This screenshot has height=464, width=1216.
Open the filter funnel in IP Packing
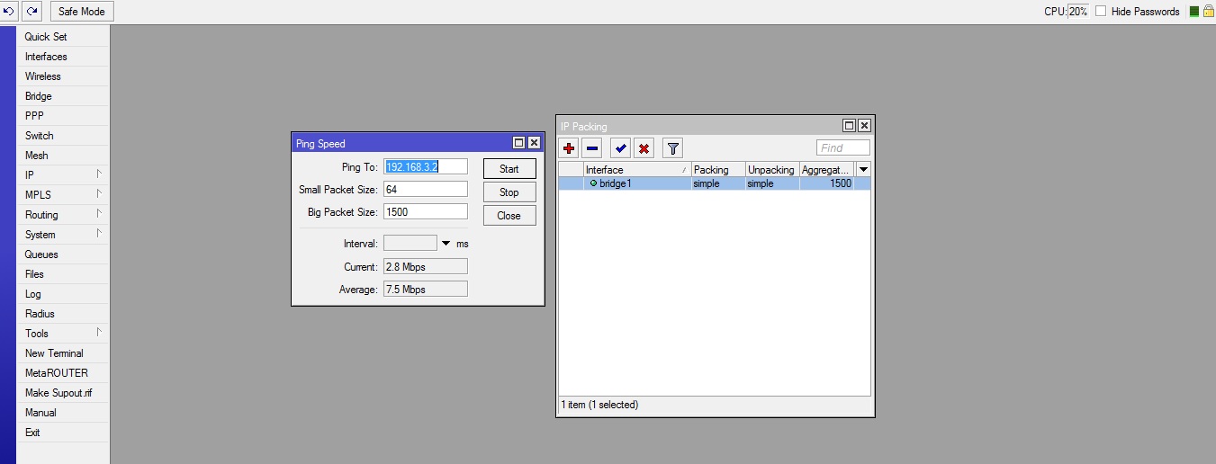click(673, 148)
